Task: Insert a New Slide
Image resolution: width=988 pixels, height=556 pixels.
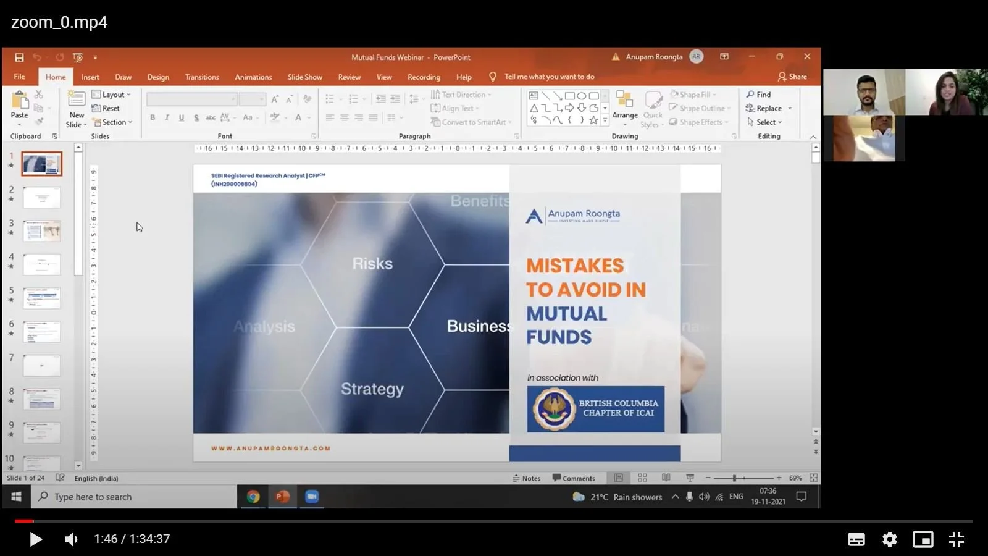Action: pyautogui.click(x=77, y=109)
